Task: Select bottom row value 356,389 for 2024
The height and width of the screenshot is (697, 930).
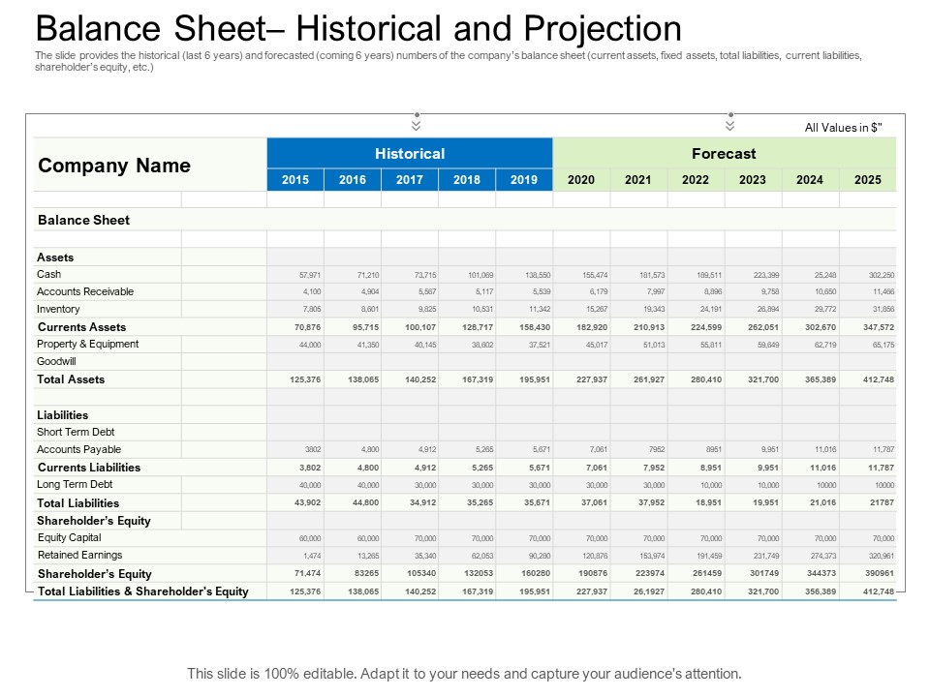Action: pyautogui.click(x=821, y=591)
